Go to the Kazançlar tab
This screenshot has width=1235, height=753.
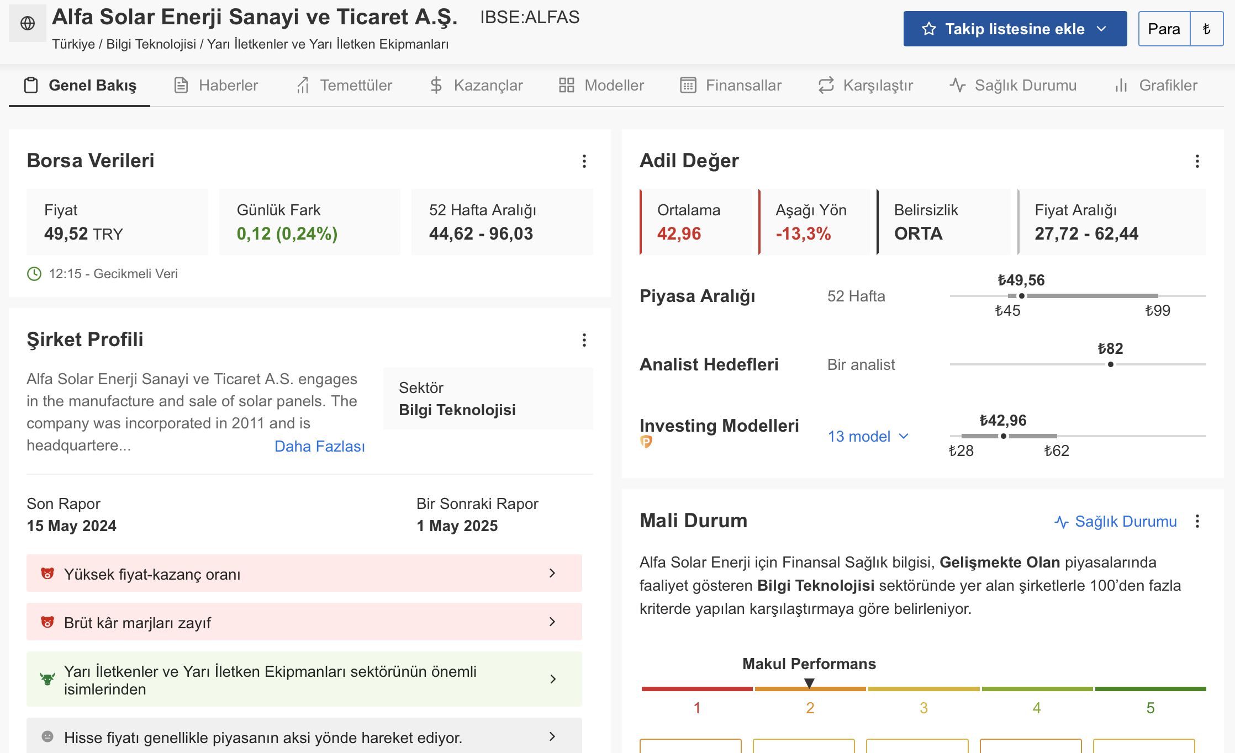tap(476, 85)
